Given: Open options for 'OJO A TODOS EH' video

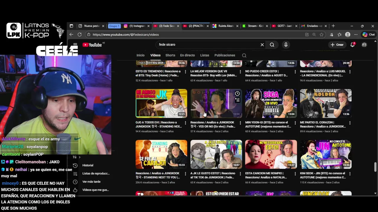Looking at the screenshot, I should (185, 123).
